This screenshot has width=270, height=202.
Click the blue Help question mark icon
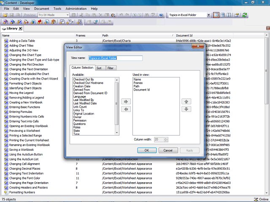tap(161, 15)
